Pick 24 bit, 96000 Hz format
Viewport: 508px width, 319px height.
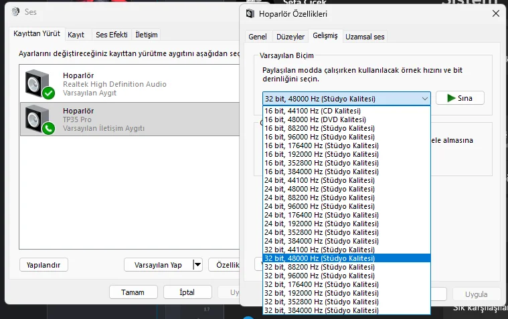click(x=346, y=206)
